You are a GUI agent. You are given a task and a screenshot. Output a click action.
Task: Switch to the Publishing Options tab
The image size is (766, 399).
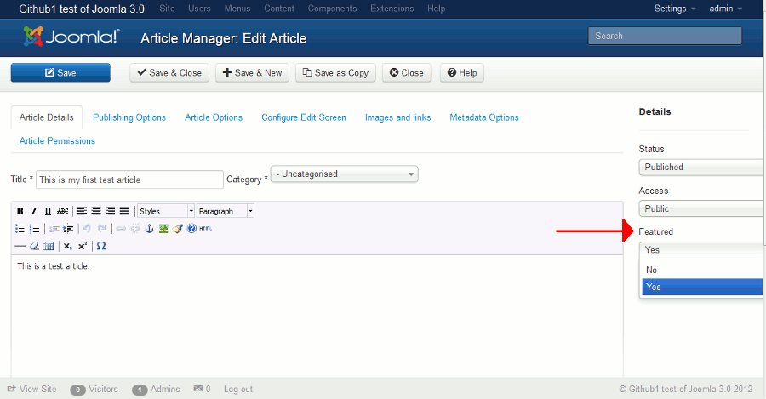[129, 117]
